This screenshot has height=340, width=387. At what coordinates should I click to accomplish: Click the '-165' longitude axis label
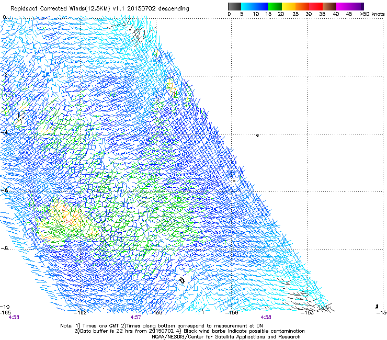[x=5, y=313]
